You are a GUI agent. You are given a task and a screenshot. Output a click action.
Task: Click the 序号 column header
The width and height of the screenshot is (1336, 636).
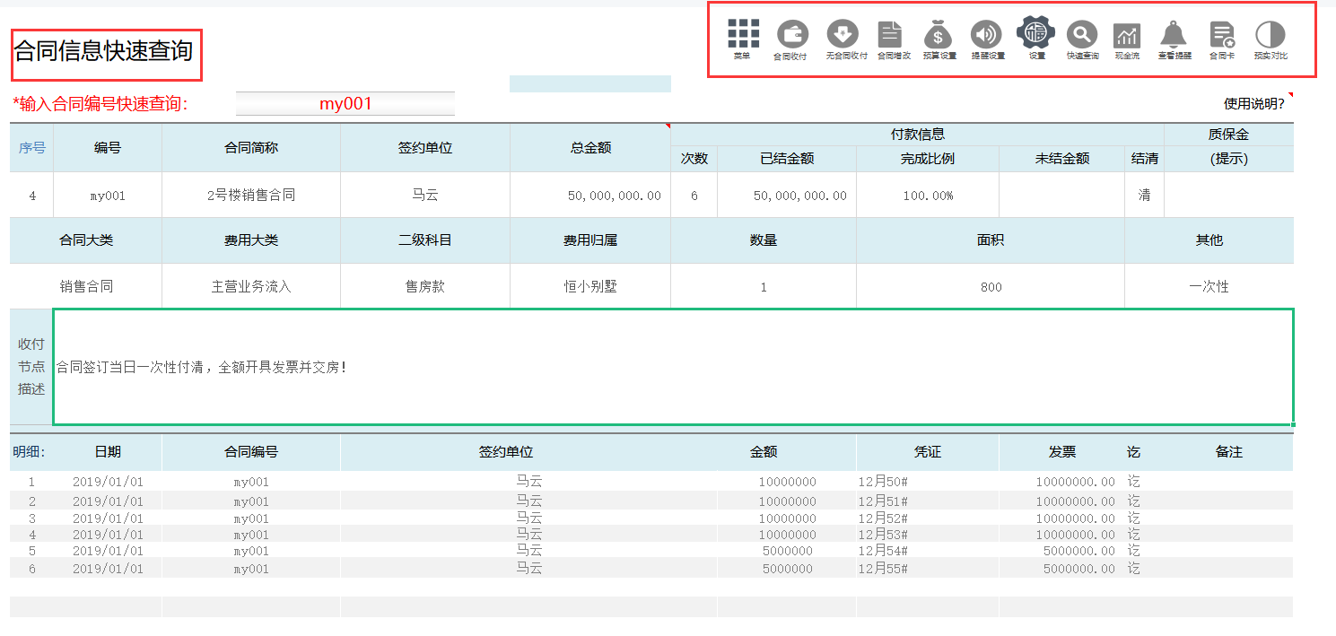tap(32, 147)
